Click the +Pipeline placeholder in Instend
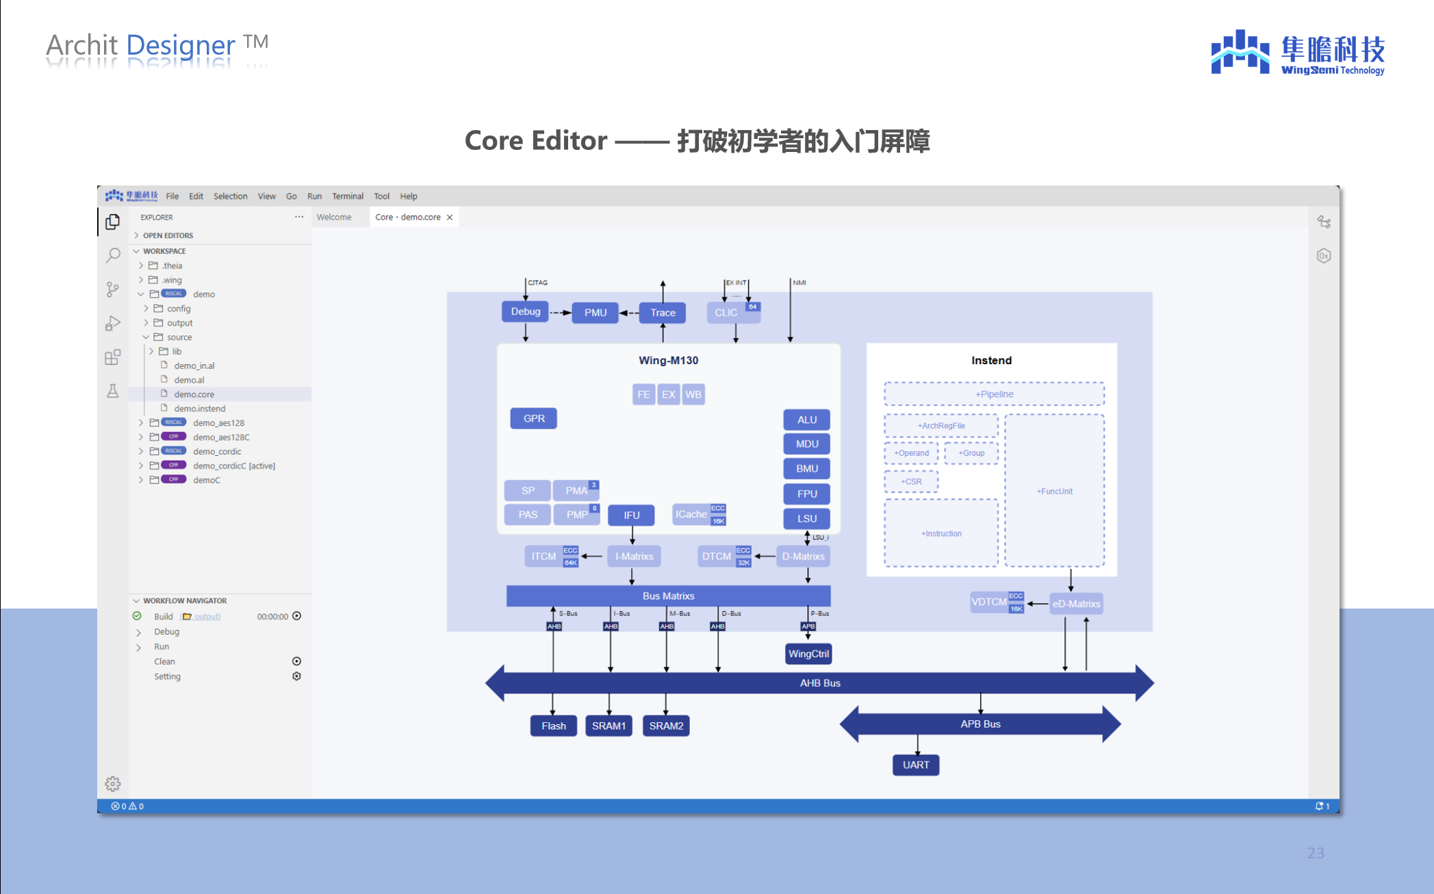Screen dimensions: 1434x894 click(x=994, y=394)
